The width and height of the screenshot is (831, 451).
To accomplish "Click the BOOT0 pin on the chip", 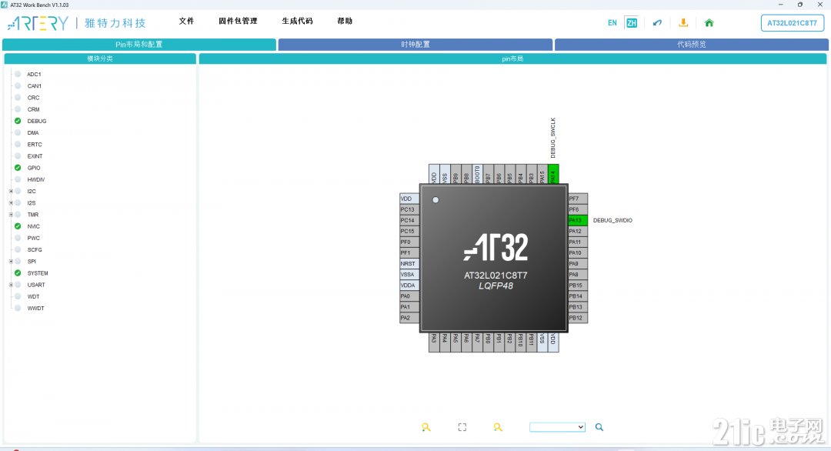I will (x=478, y=175).
